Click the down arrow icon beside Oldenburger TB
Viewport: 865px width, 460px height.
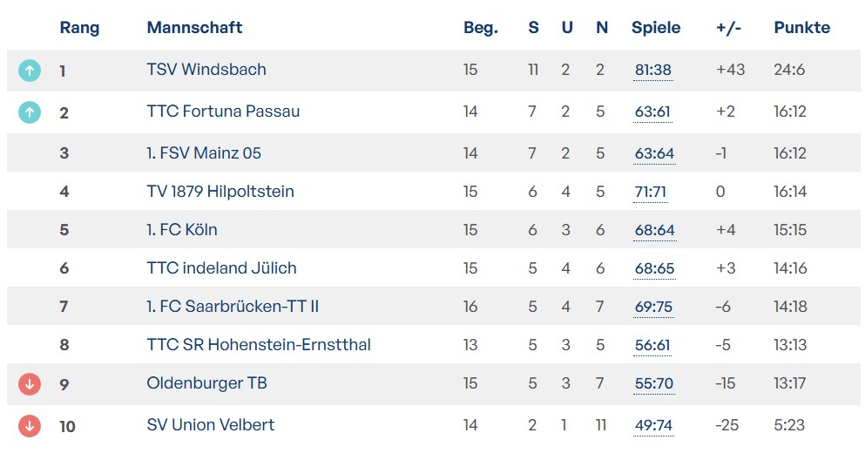tap(30, 383)
